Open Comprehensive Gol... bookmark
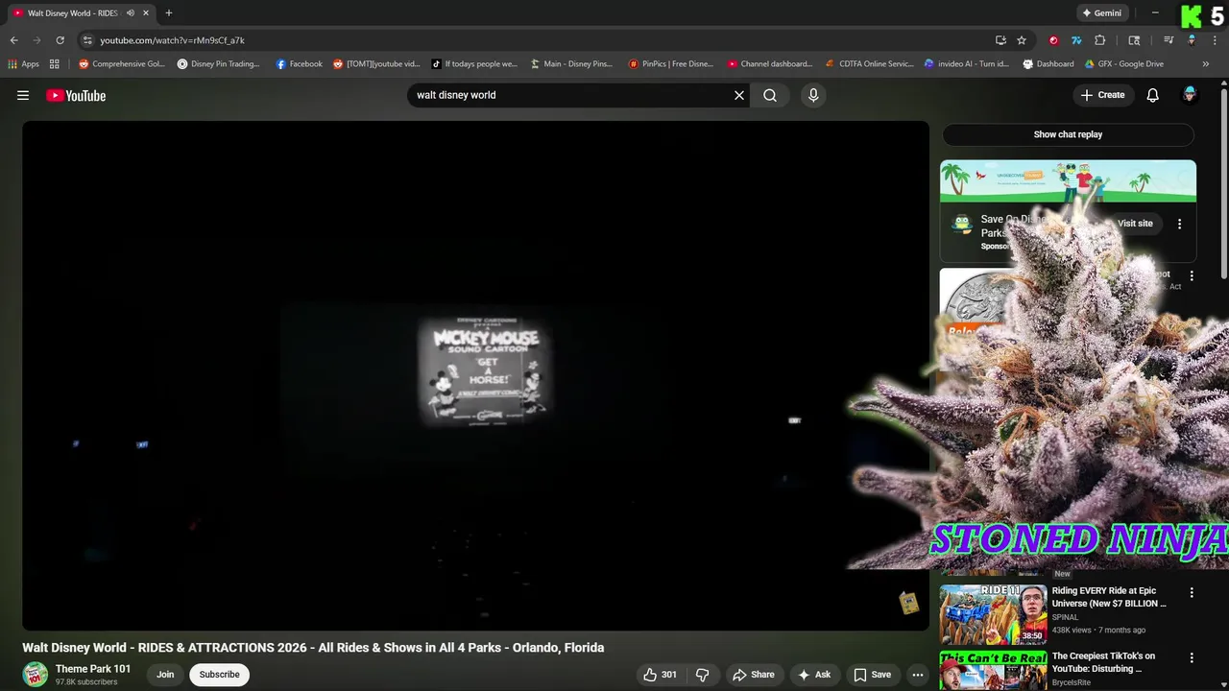Viewport: 1229px width, 691px height. pyautogui.click(x=122, y=64)
